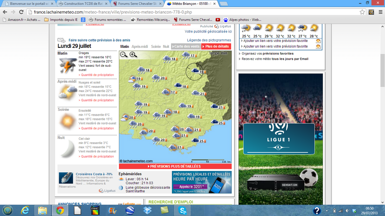Image resolution: width=385 pixels, height=216 pixels.
Task: Open the 'Alpes photos - Web' bookmark
Action: coord(242,20)
